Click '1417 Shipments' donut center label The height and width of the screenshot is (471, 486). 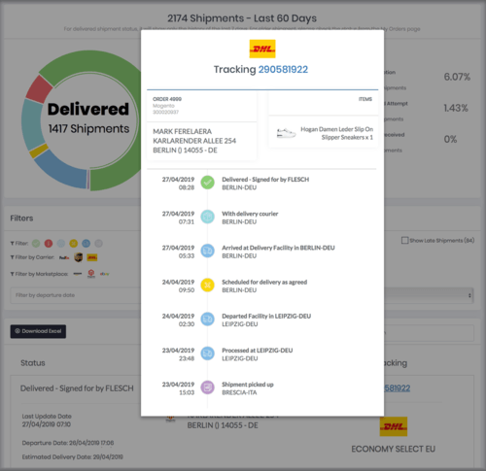(x=88, y=128)
